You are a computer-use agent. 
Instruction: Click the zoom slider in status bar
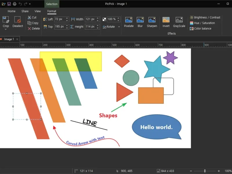coord(205,171)
